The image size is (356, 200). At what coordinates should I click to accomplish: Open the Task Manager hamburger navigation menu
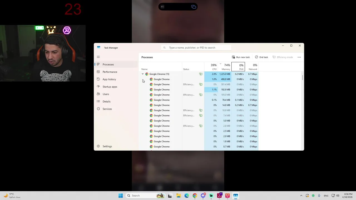pyautogui.click(x=98, y=57)
